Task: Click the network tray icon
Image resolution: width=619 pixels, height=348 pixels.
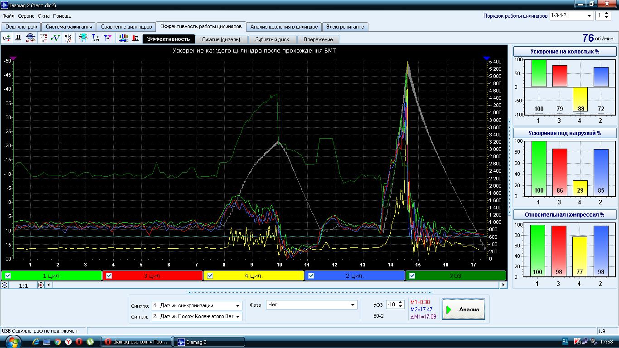Action: point(585,341)
